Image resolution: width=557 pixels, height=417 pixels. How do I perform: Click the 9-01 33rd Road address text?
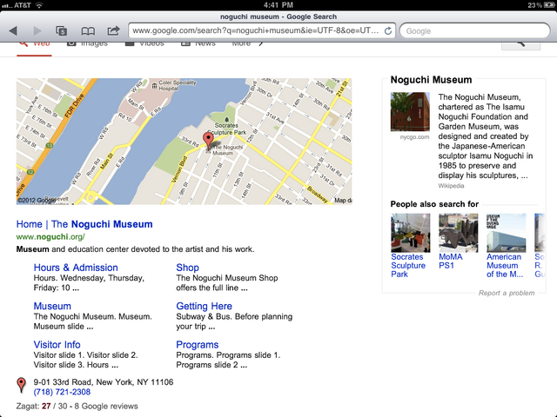[x=104, y=382]
